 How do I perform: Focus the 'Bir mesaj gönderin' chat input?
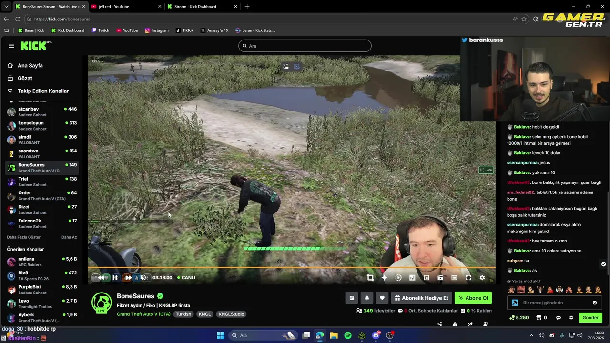coord(556,303)
